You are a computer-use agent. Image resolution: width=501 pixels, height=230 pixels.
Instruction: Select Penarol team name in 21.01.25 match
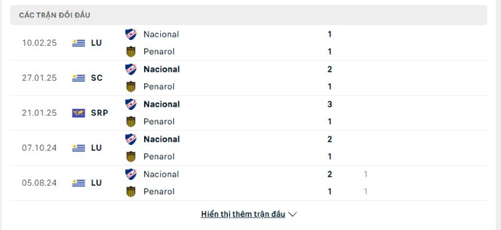click(x=159, y=121)
